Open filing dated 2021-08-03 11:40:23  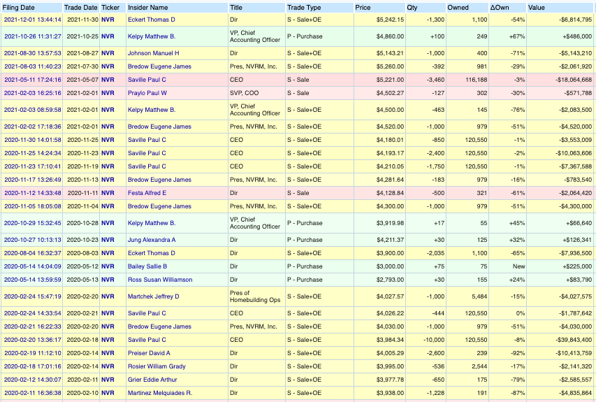pos(33,66)
